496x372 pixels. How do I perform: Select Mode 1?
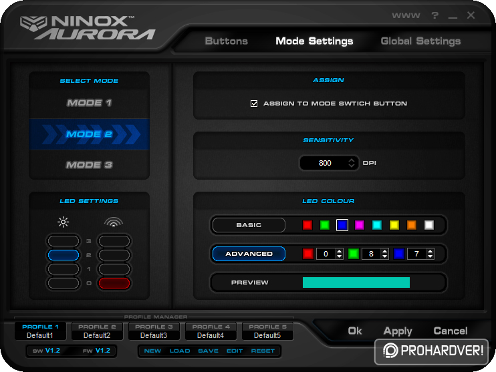[x=89, y=103]
